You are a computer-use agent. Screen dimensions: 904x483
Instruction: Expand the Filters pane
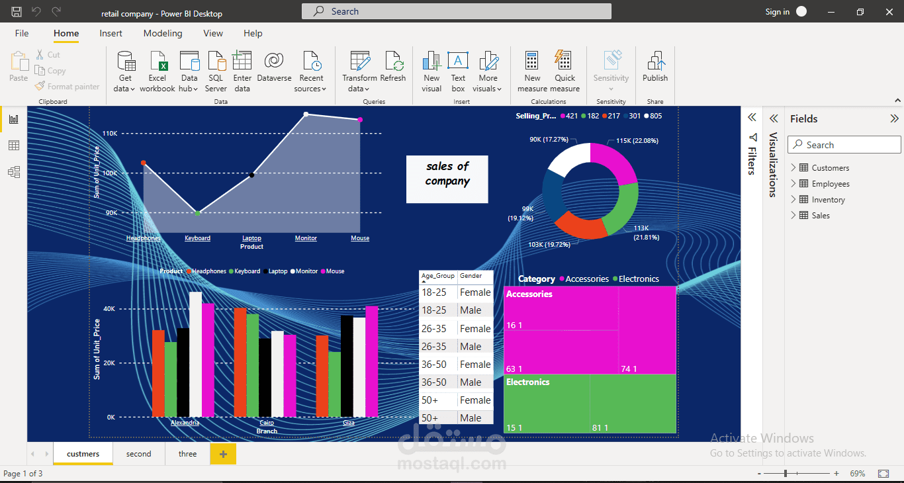752,118
